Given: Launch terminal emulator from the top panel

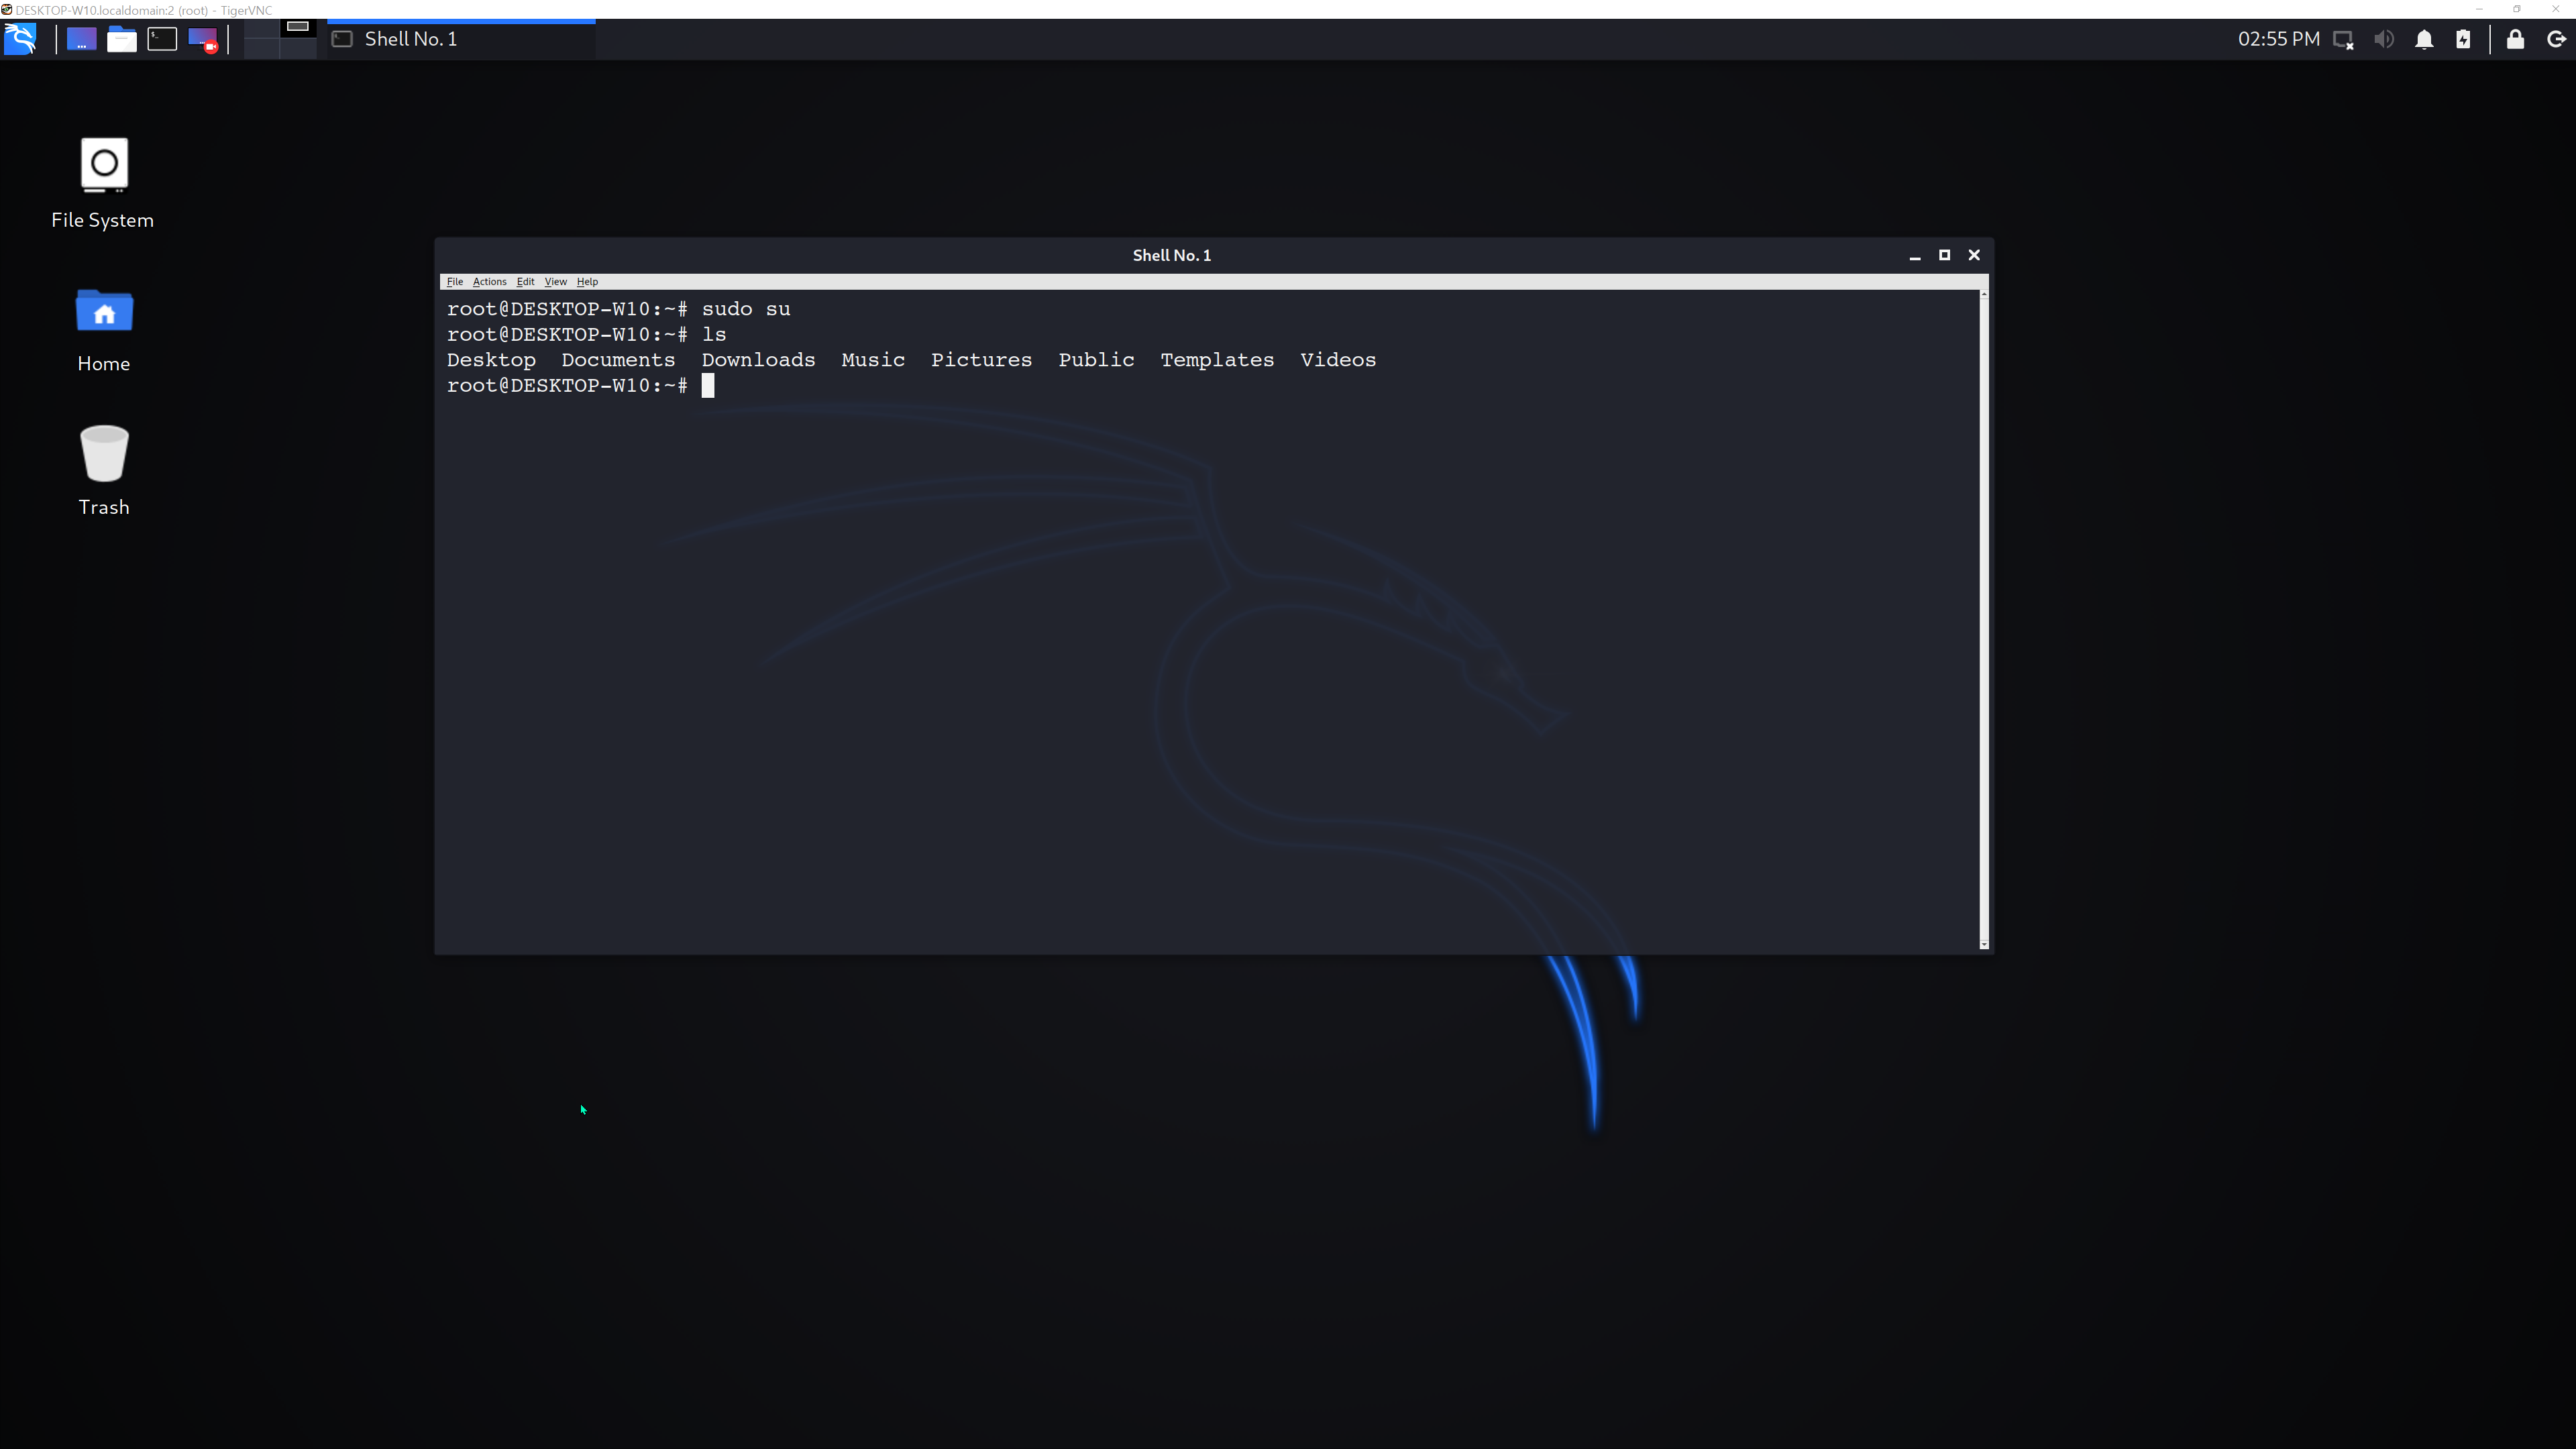Looking at the screenshot, I should point(162,39).
